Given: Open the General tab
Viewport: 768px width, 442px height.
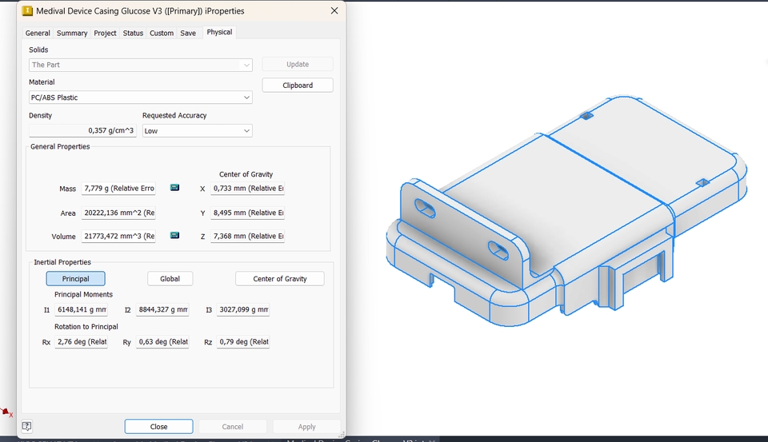Looking at the screenshot, I should click(38, 33).
